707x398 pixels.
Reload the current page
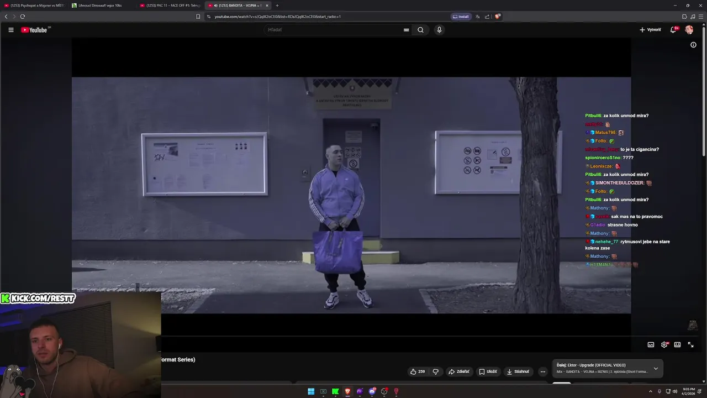22,17
